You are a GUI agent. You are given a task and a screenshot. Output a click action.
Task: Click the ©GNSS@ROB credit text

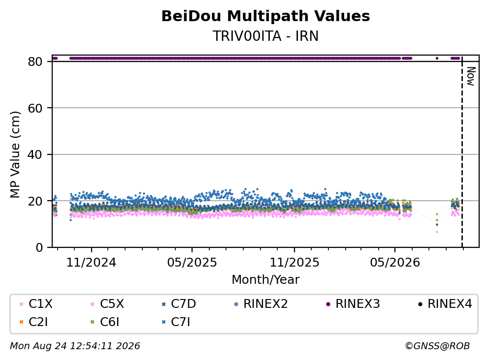[x=437, y=346]
